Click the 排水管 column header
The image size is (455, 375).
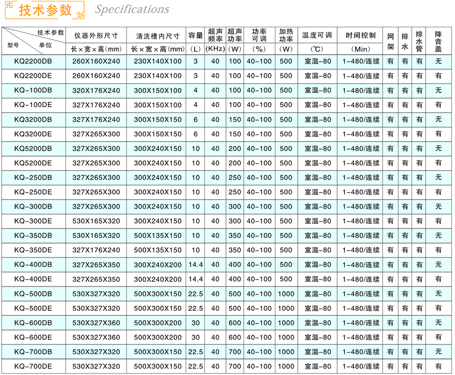coord(419,40)
